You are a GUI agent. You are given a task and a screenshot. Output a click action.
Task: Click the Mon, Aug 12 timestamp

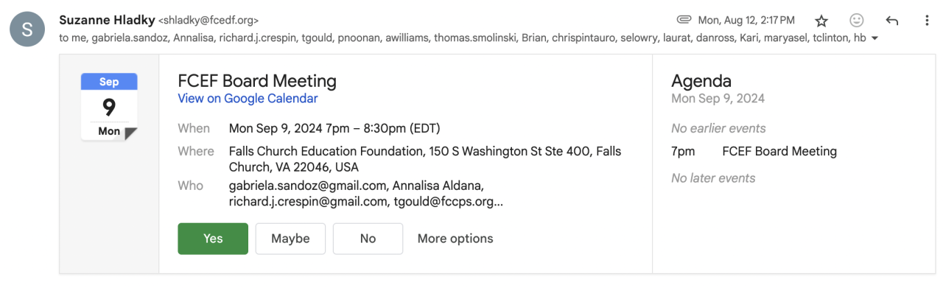point(746,20)
